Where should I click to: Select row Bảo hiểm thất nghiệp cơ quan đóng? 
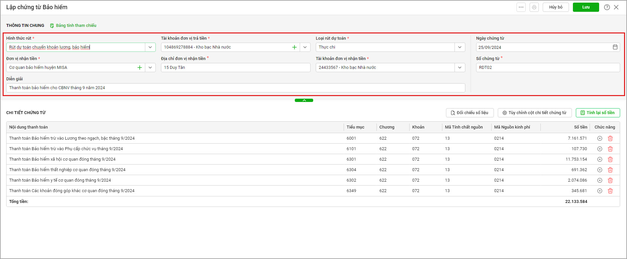pyautogui.click(x=313, y=170)
